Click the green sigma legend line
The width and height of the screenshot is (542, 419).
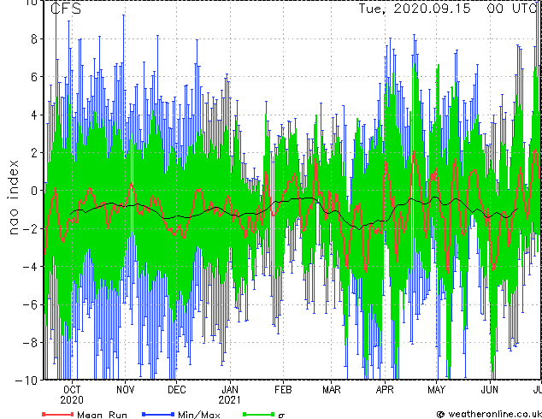[259, 414]
